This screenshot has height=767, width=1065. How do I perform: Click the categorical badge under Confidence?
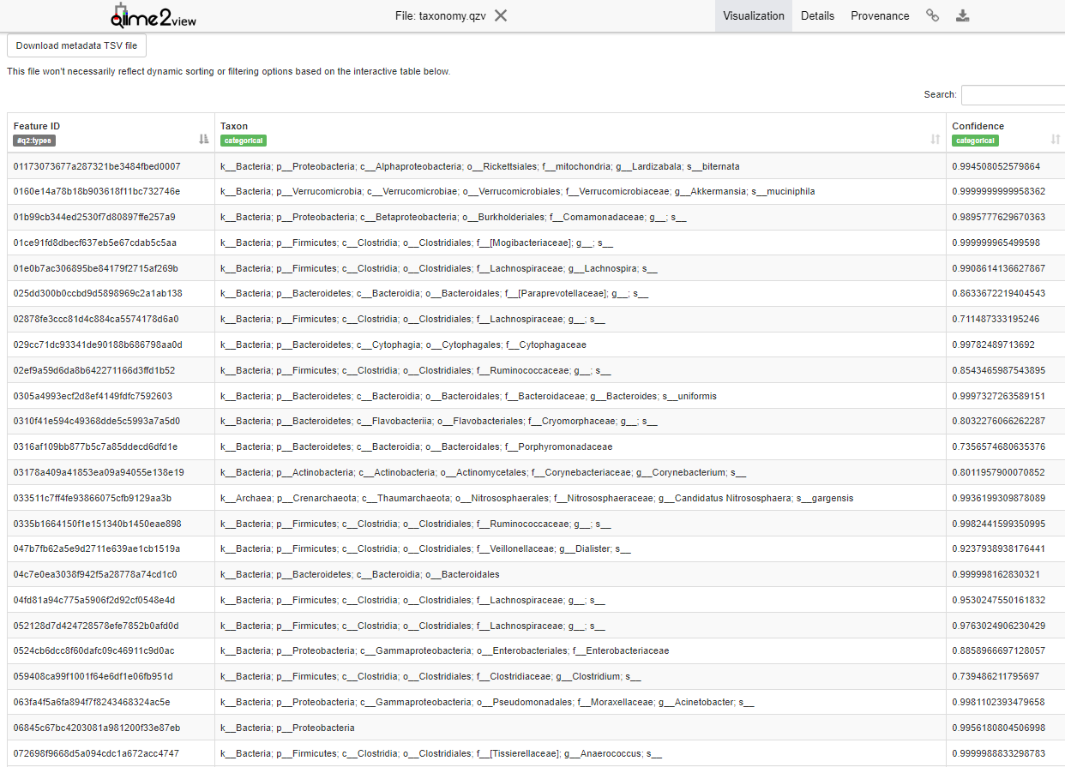[x=975, y=141]
